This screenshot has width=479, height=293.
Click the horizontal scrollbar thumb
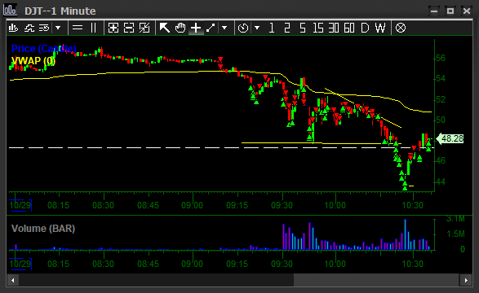[x=377, y=280]
